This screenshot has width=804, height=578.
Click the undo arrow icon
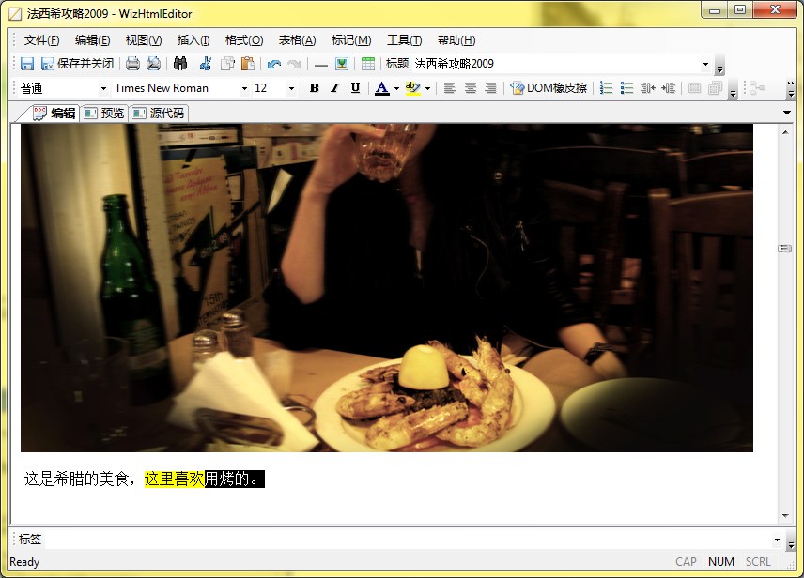[273, 64]
